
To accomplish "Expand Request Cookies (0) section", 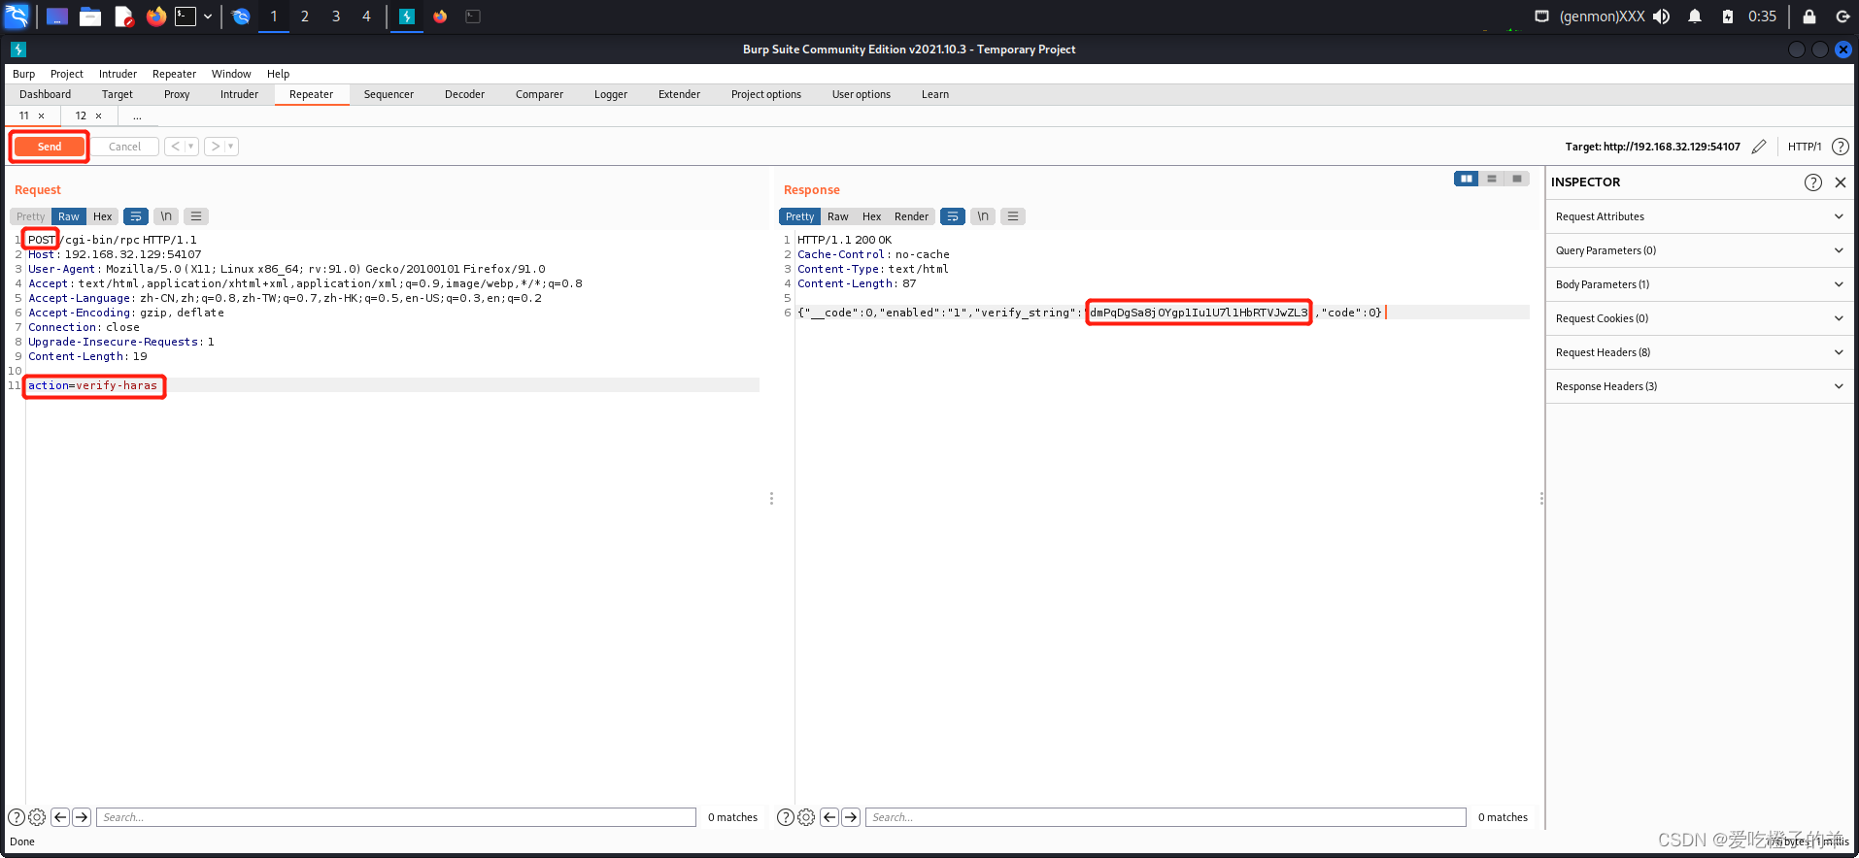I will tap(1700, 318).
